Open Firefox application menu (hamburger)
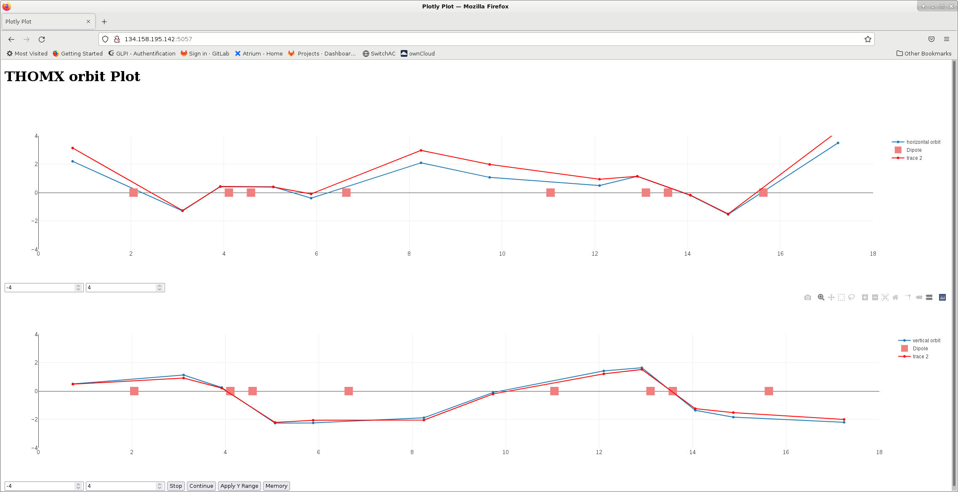 tap(947, 39)
